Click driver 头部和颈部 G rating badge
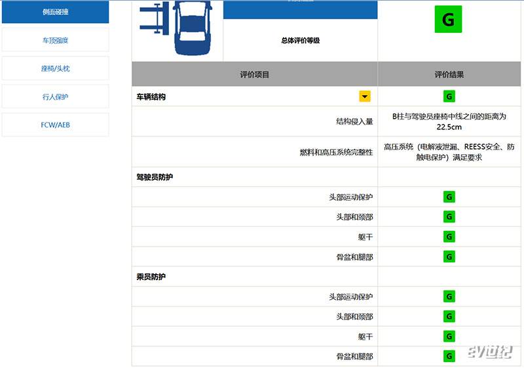Image resolution: width=524 pixels, height=368 pixels. (449, 216)
